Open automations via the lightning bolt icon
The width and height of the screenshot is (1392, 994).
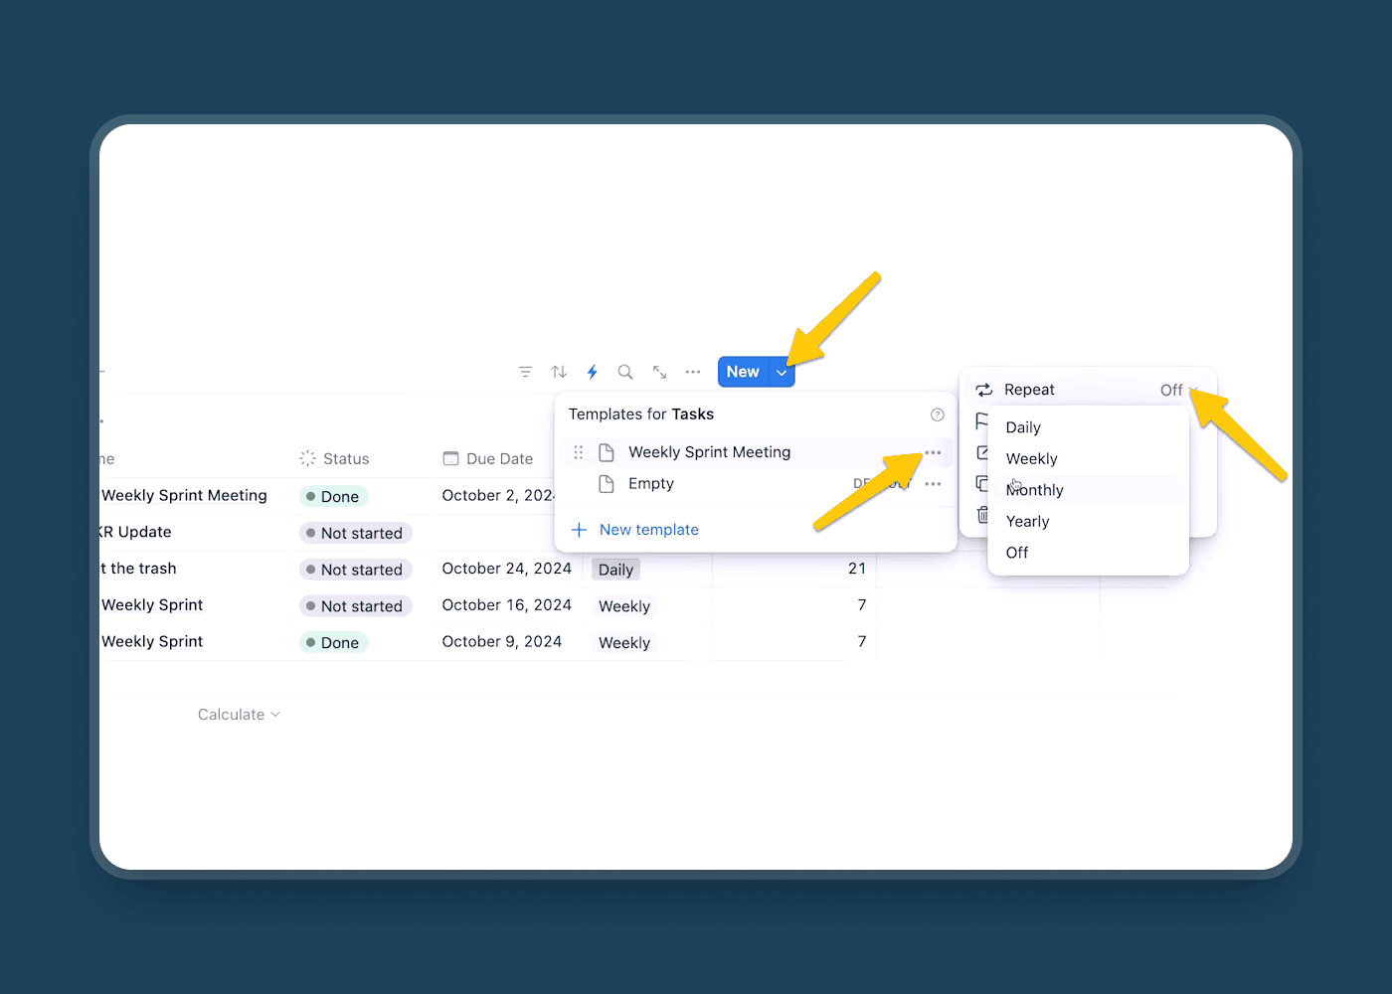coord(592,372)
